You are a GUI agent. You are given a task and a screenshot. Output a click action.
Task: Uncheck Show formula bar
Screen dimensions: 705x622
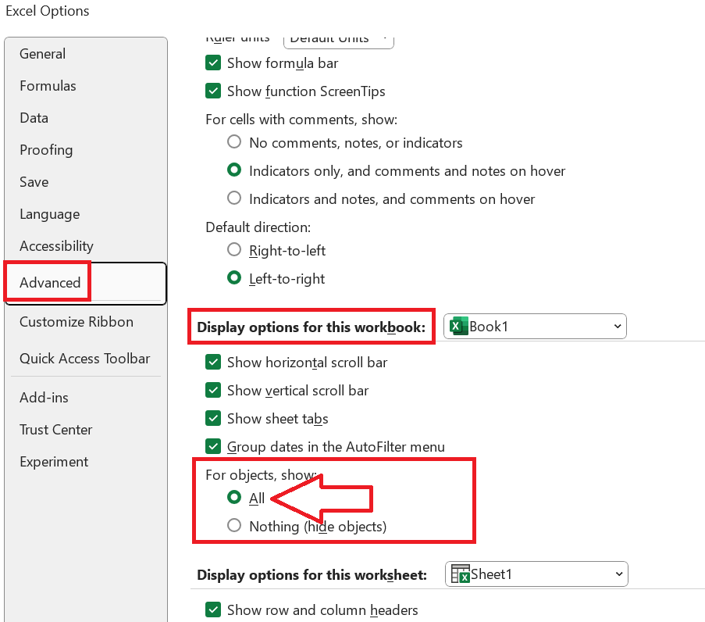(213, 63)
